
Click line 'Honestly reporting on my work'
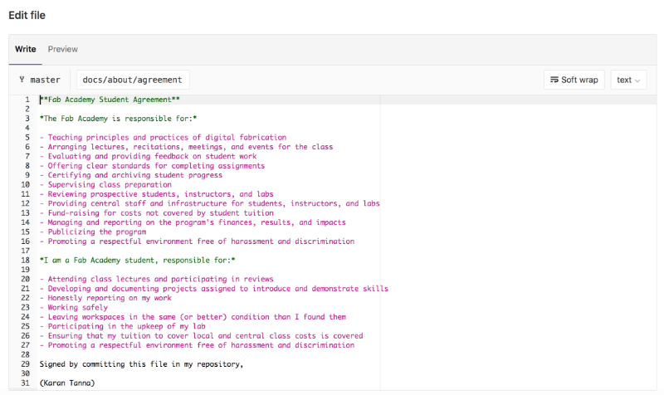(x=105, y=298)
